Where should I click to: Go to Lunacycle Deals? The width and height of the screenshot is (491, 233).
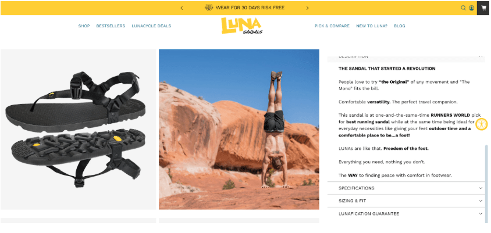tap(151, 26)
